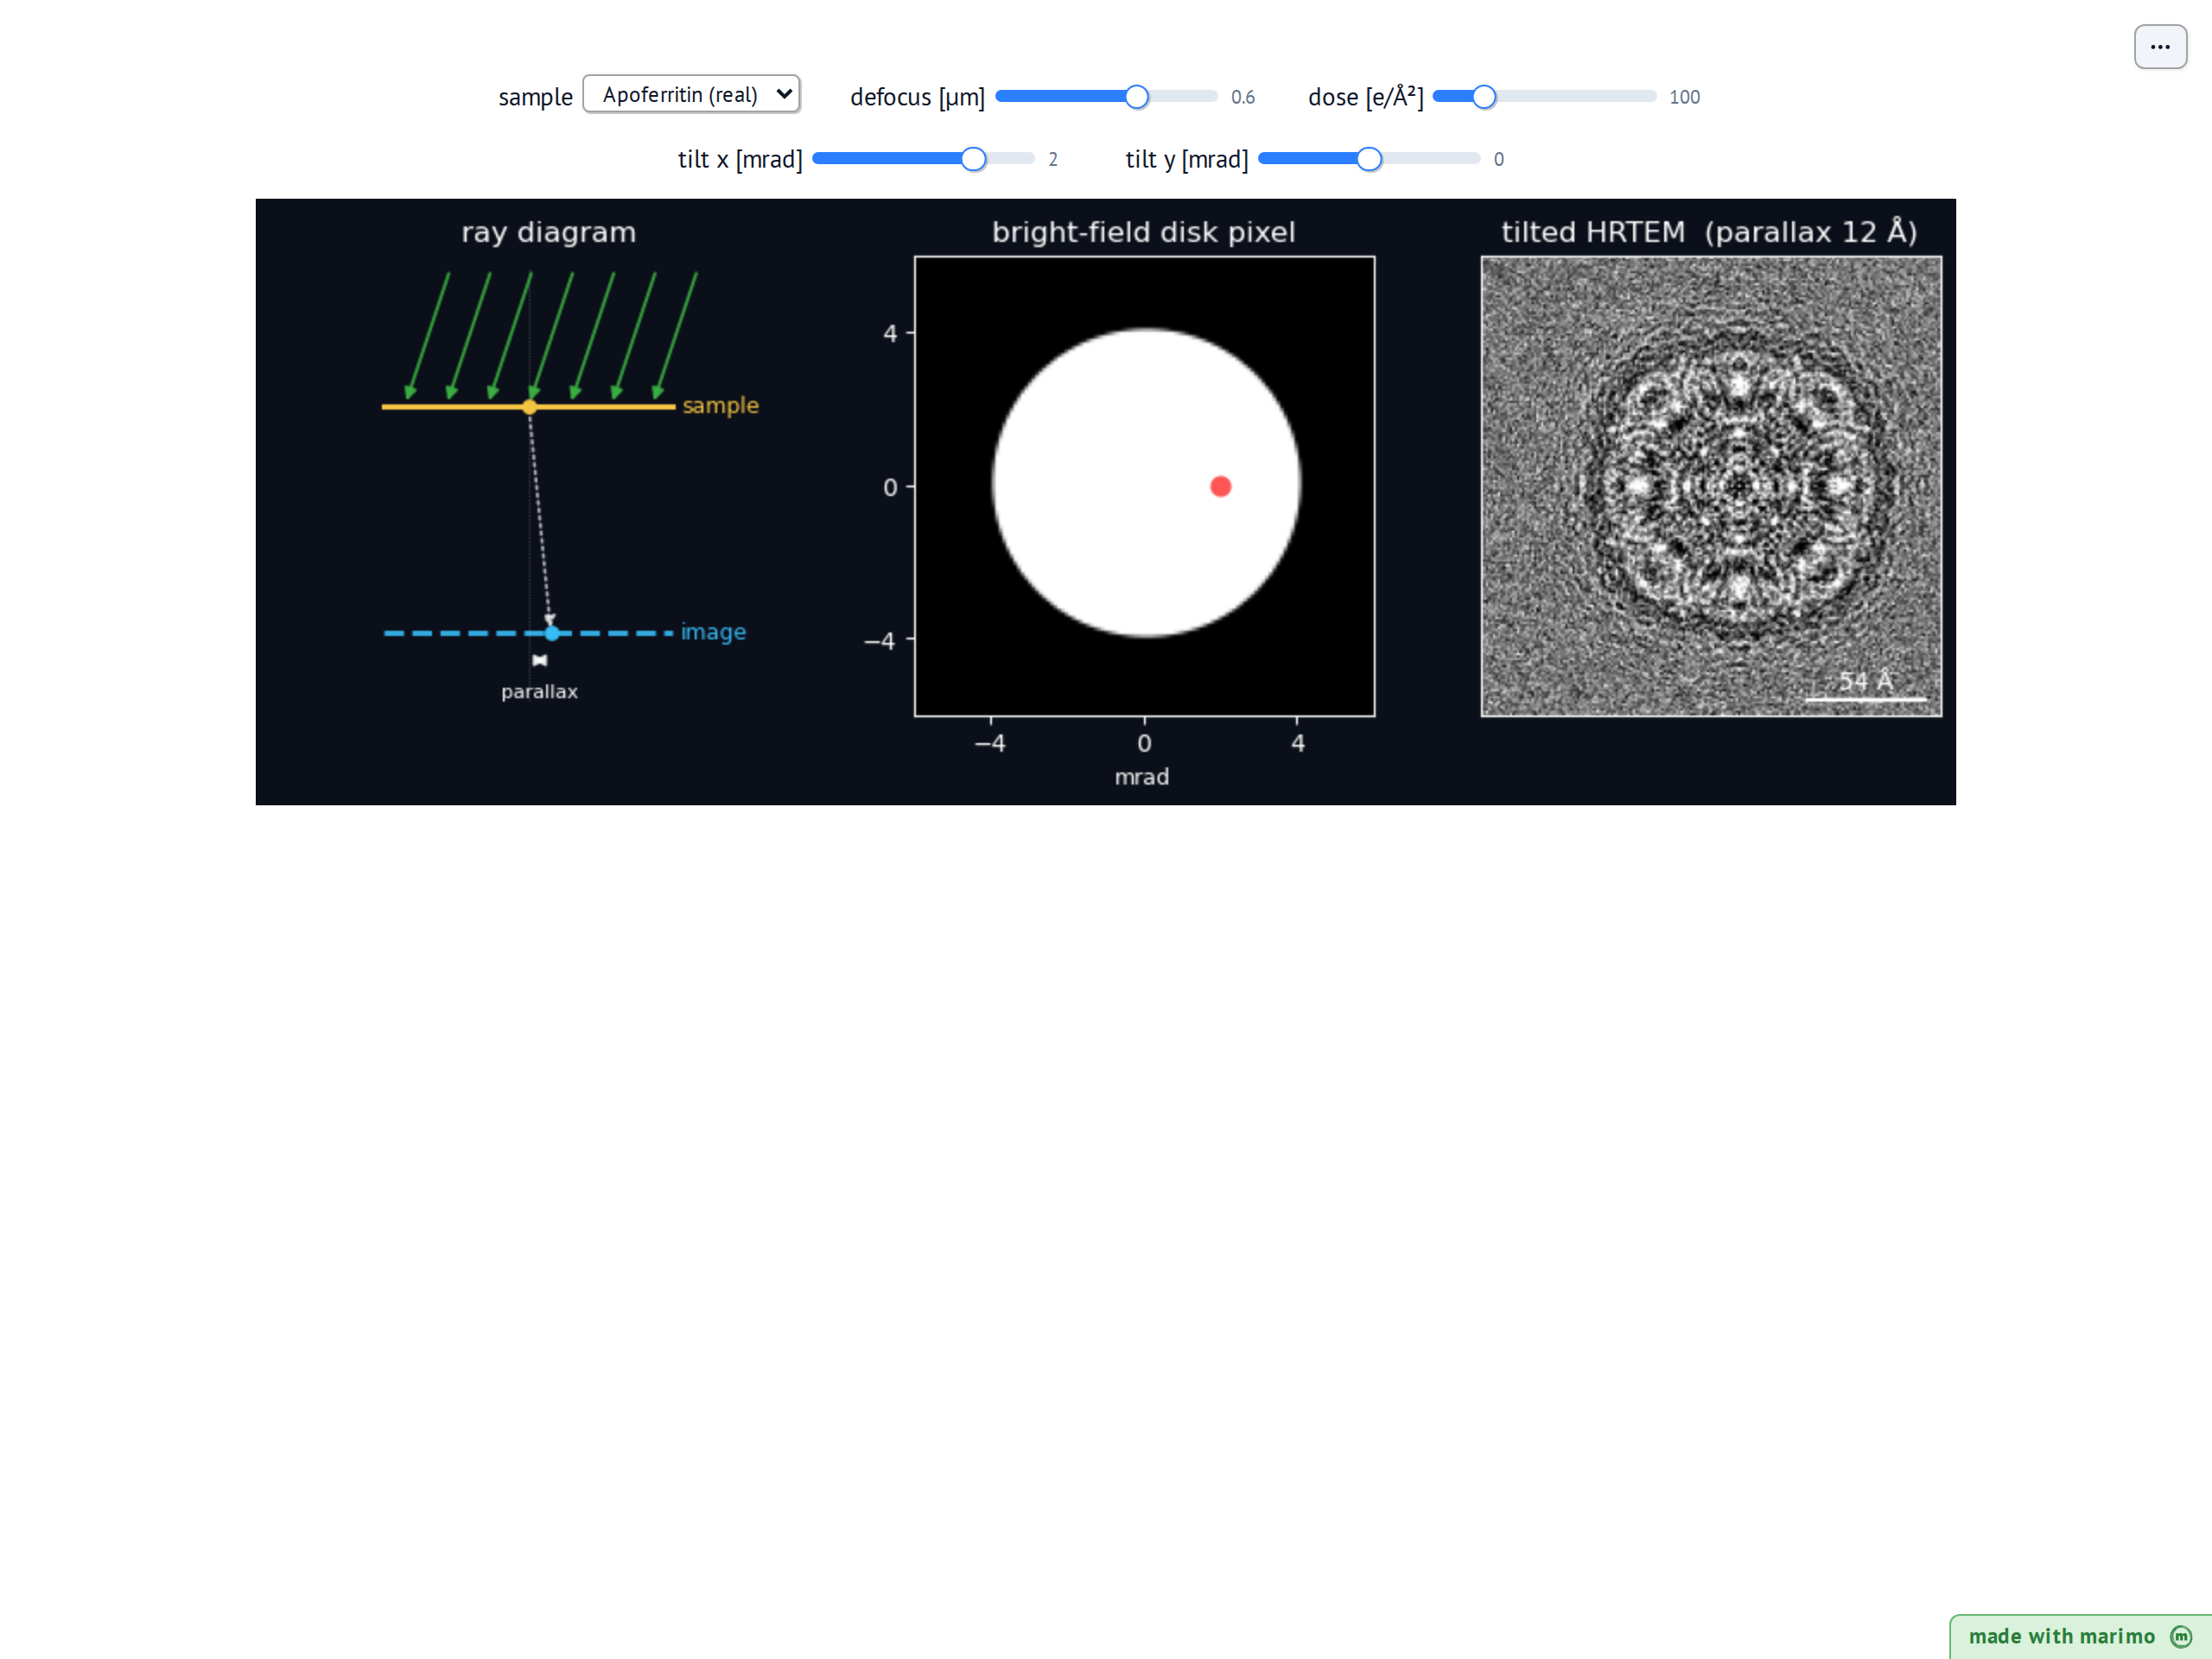Click the blue image point in ray diagram
This screenshot has height=1659, width=2212.
point(552,633)
